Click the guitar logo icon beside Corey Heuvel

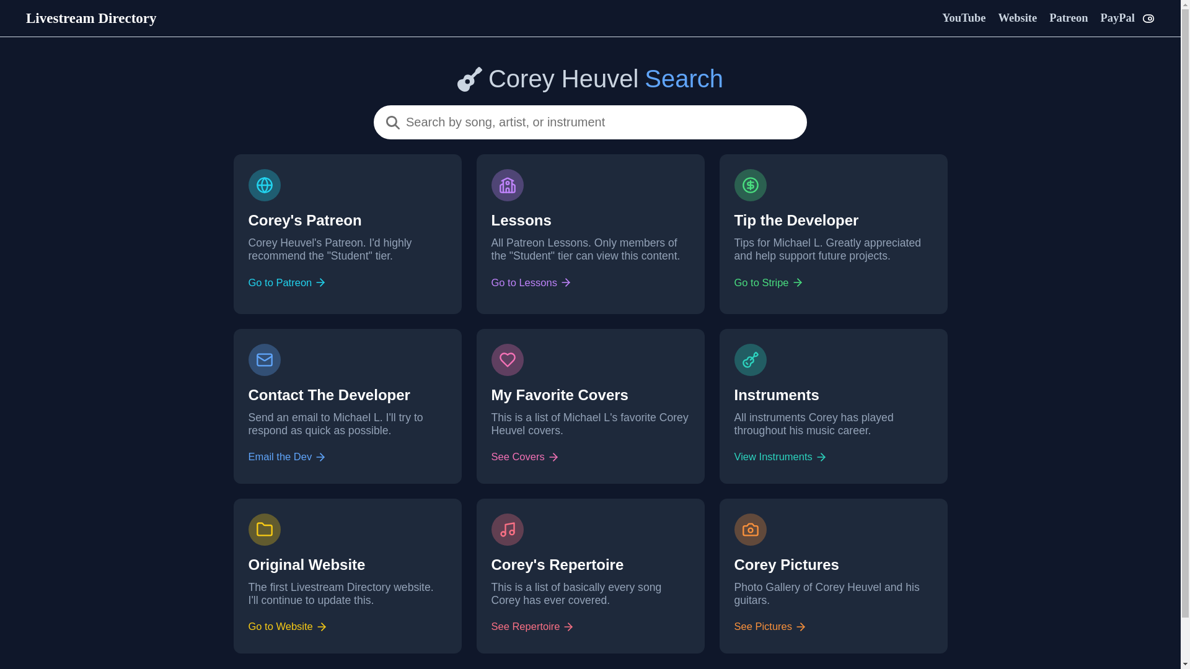[469, 79]
